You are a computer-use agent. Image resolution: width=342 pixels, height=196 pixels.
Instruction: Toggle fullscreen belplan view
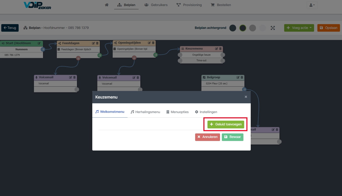pyautogui.click(x=273, y=28)
